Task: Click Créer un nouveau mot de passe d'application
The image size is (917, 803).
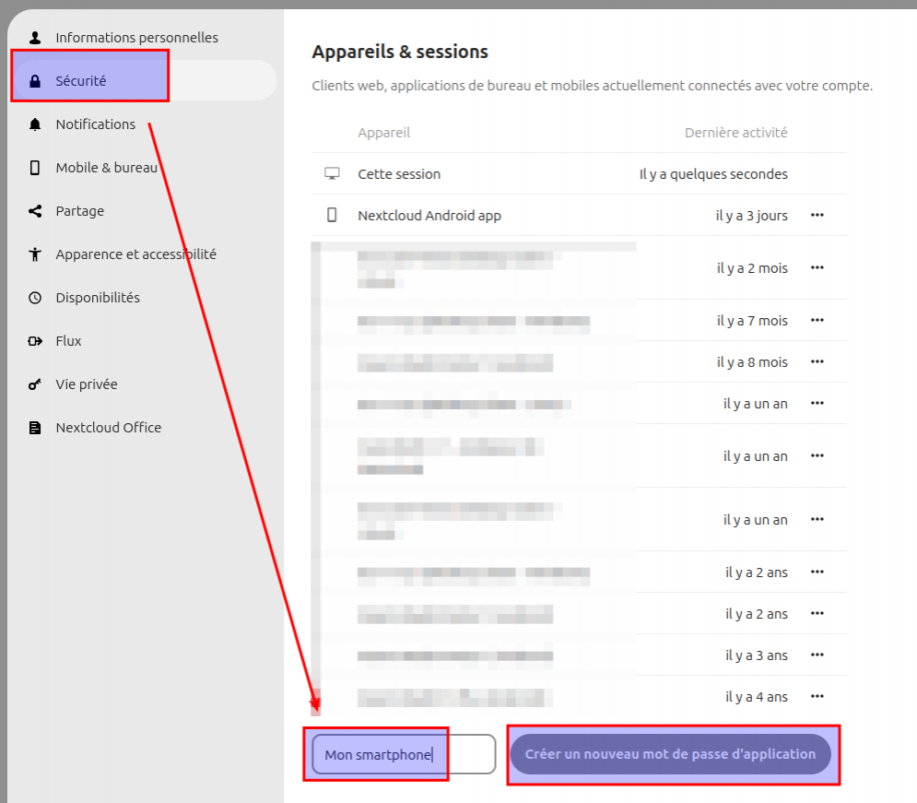Action: [x=670, y=754]
